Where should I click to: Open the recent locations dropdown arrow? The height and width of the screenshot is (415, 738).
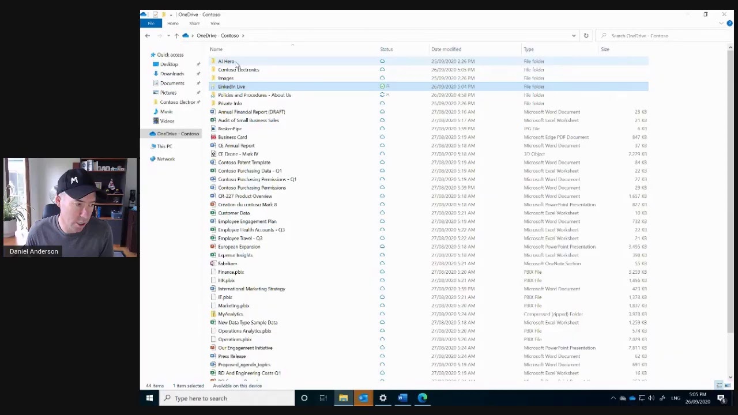pyautogui.click(x=168, y=36)
